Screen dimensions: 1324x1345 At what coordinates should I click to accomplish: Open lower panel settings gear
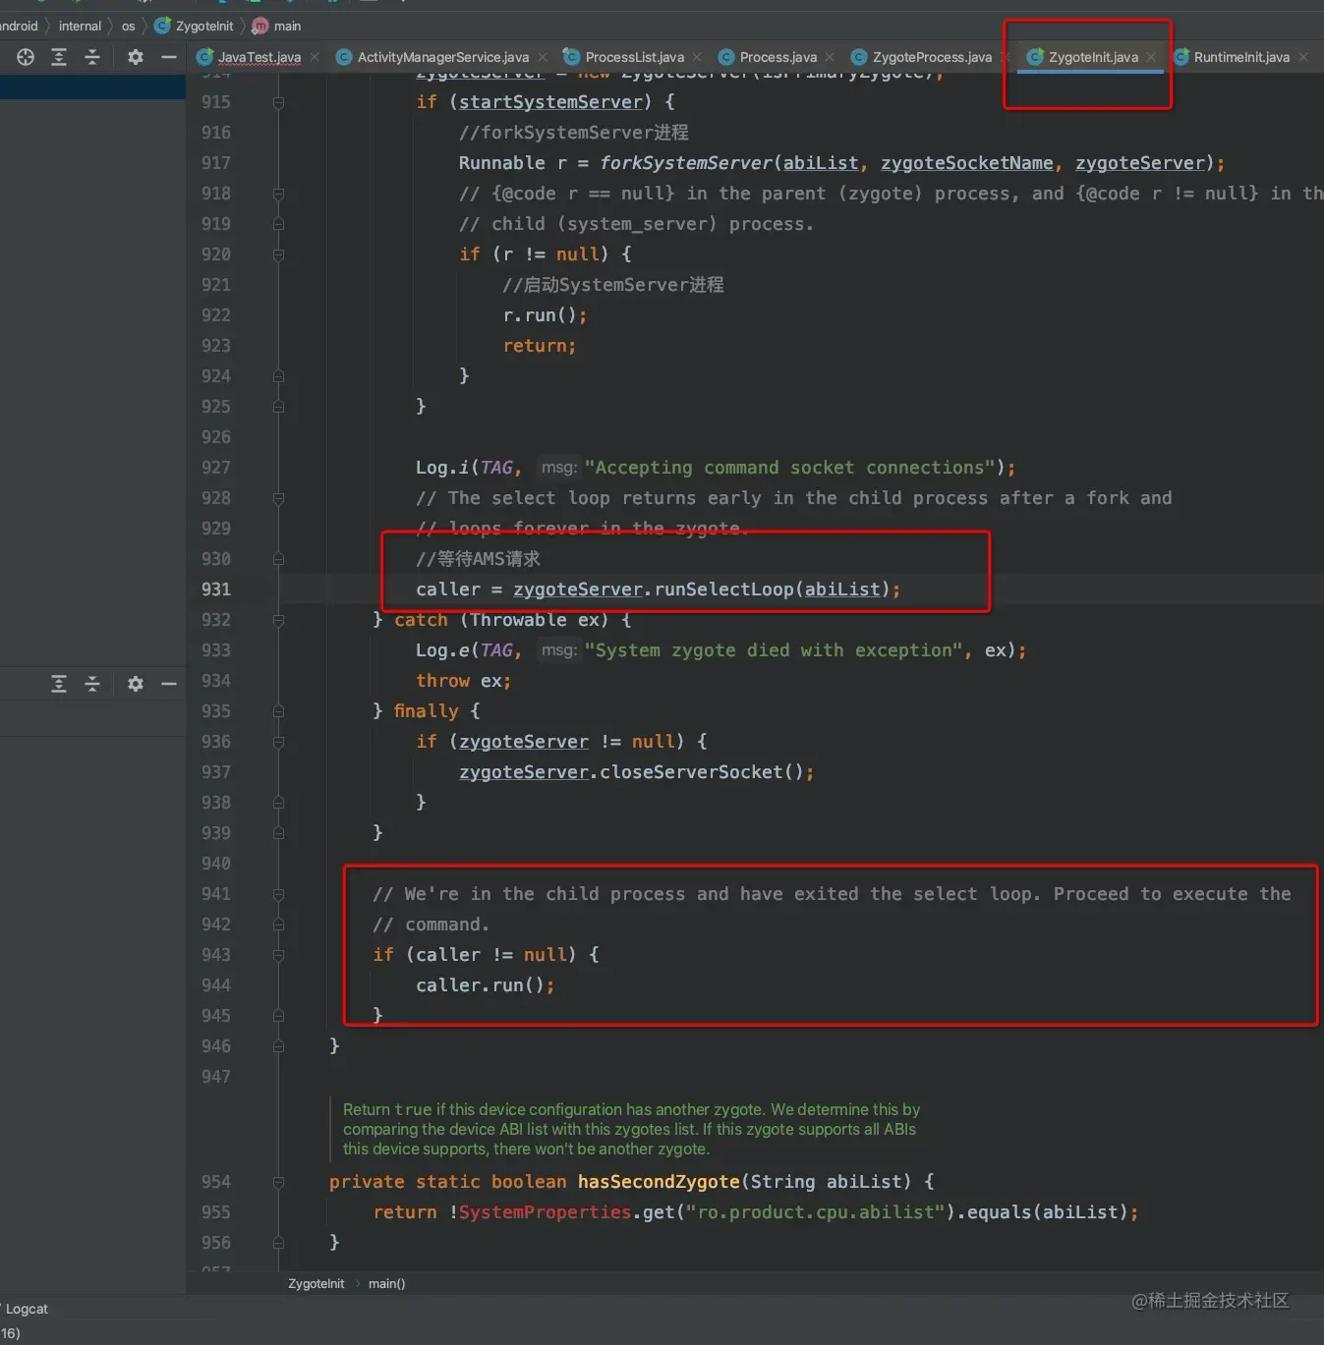(x=136, y=684)
